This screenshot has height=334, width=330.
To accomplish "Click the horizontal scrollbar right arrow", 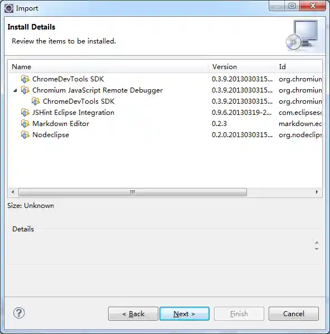I will click(x=317, y=192).
